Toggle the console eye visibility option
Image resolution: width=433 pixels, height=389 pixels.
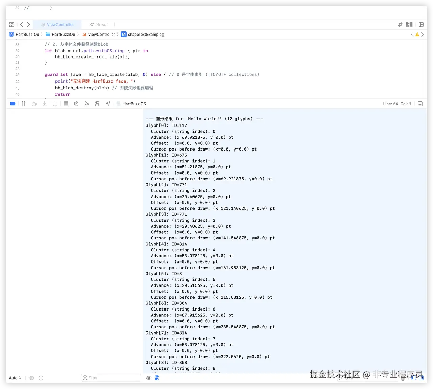click(x=149, y=378)
